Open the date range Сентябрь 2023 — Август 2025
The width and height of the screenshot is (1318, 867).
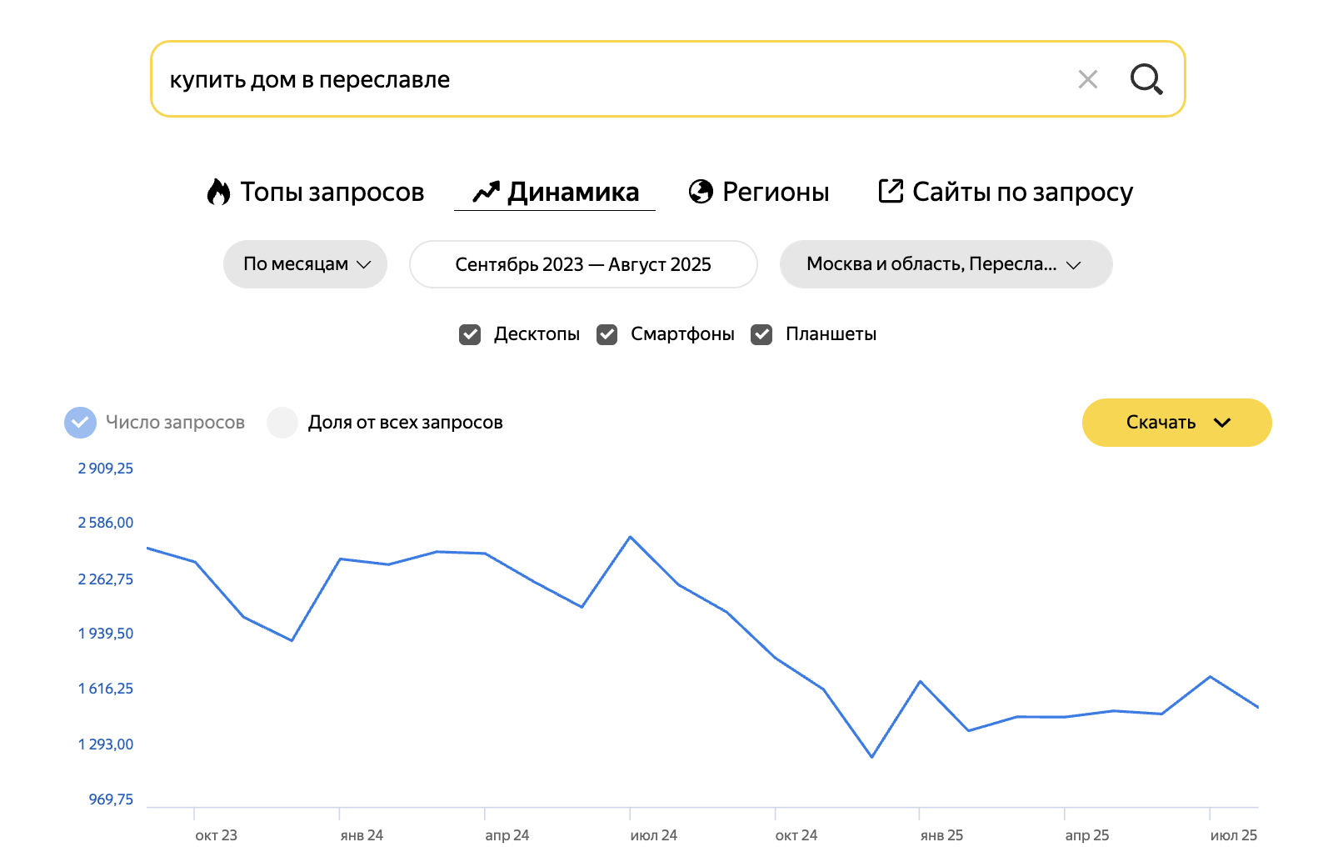582,264
